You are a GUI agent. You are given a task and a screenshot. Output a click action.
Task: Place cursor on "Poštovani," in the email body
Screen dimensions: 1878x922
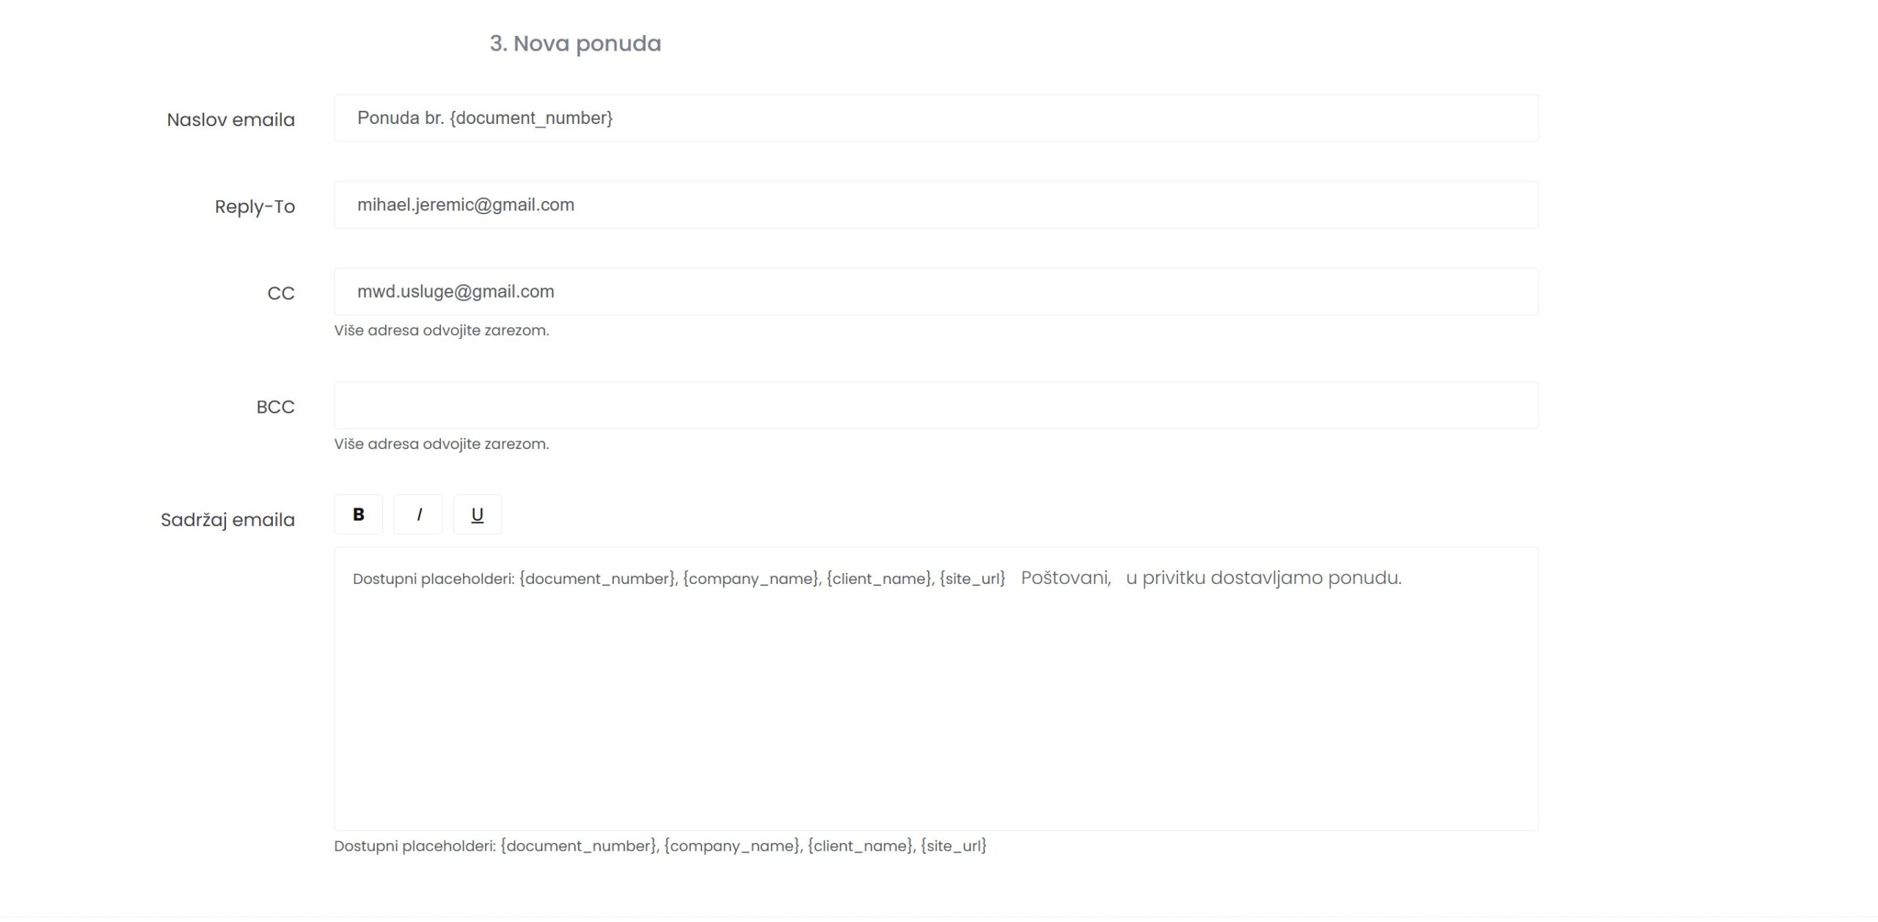[1066, 578]
